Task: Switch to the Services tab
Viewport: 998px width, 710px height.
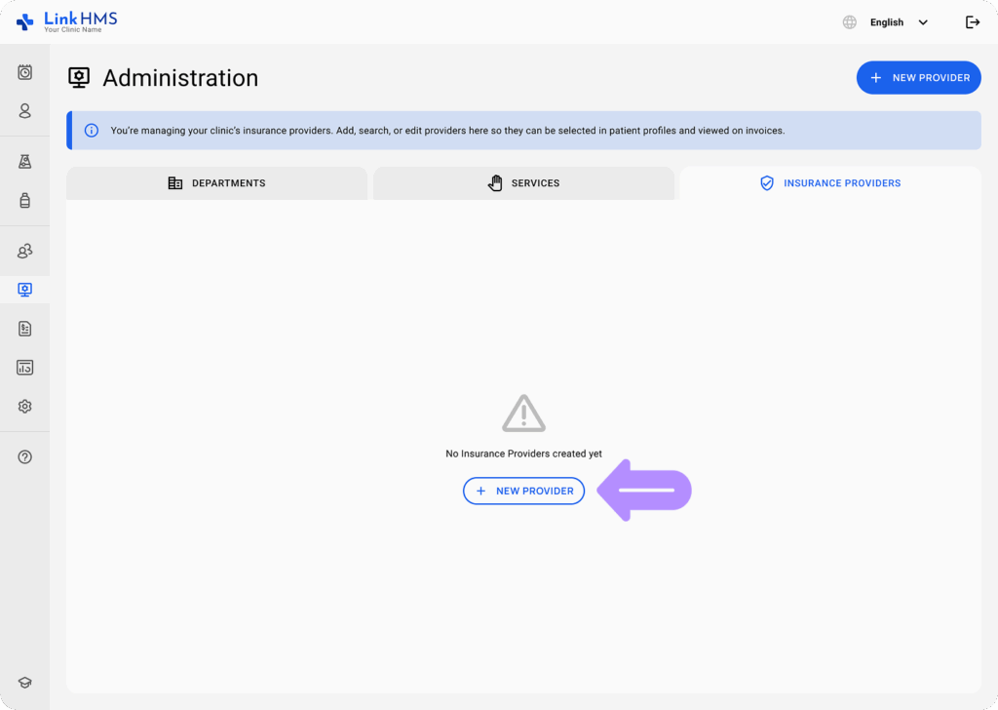Action: pos(523,183)
